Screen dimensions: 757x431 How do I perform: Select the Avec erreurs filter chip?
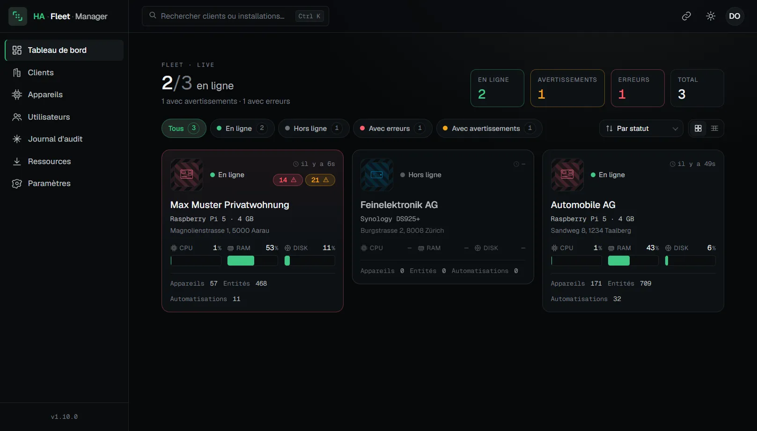[393, 129]
